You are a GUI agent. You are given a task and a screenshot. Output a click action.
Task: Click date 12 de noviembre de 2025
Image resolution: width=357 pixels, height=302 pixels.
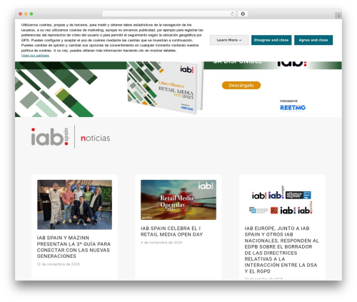pos(59,264)
